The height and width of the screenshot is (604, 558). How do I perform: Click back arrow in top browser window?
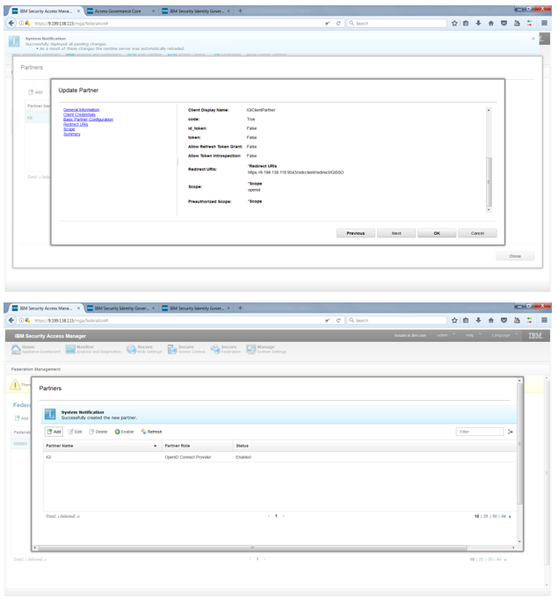(11, 23)
